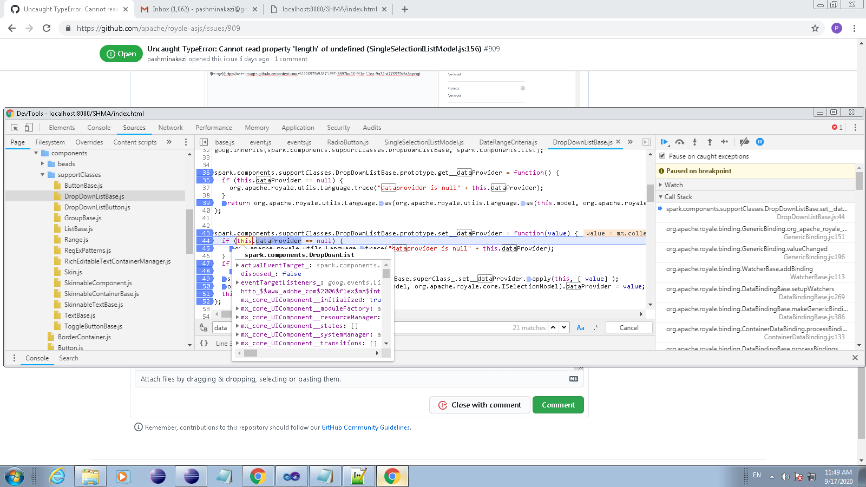The height and width of the screenshot is (487, 866).
Task: Show more open file tabs chevron
Action: click(x=630, y=142)
